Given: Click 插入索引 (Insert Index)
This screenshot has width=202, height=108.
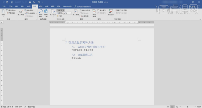Looking at the screenshot, I should coord(102,10).
